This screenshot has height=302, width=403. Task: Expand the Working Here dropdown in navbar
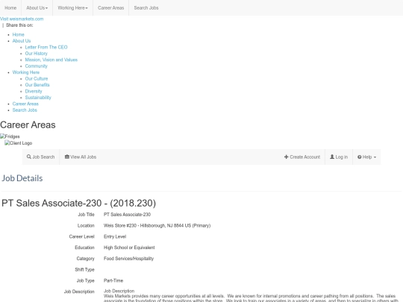pyautogui.click(x=72, y=8)
